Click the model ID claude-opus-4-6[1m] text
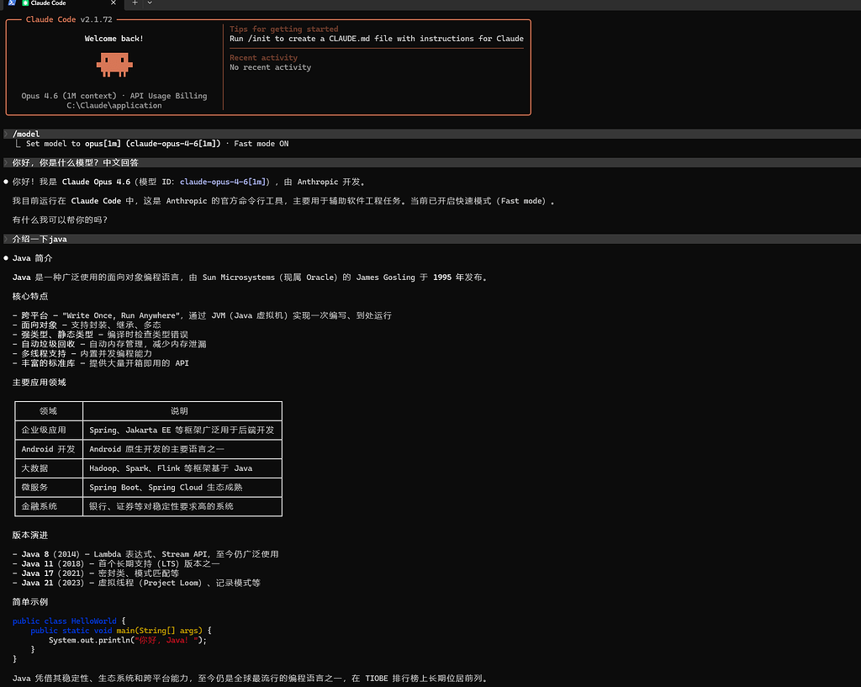861x687 pixels. [x=224, y=182]
